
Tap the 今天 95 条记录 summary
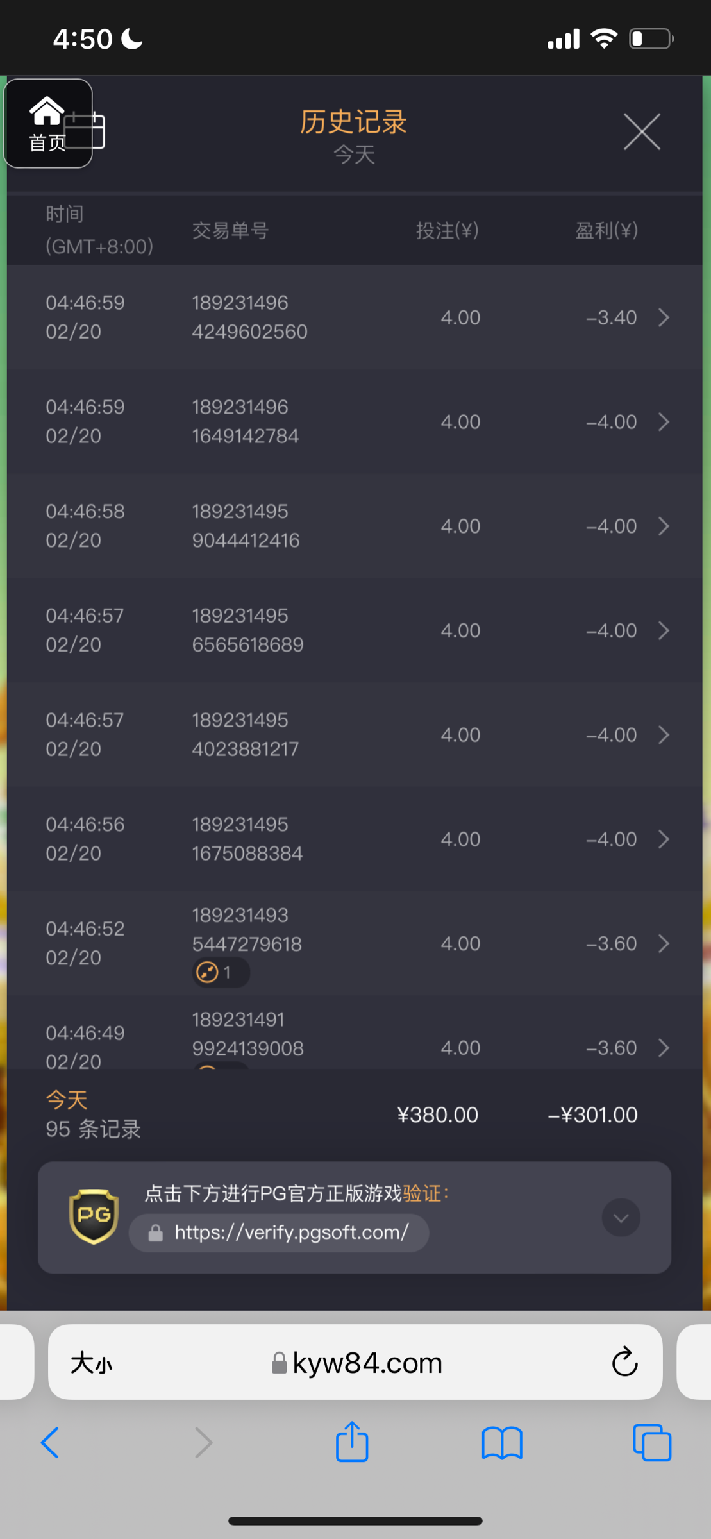(94, 1114)
